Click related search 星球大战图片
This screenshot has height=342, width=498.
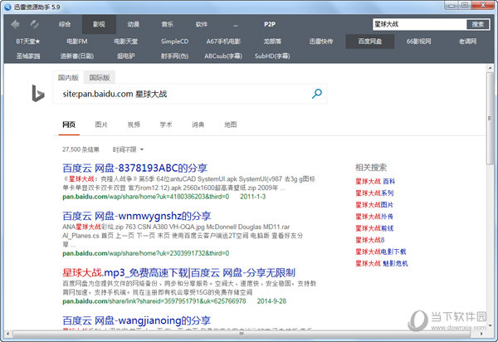374,204
